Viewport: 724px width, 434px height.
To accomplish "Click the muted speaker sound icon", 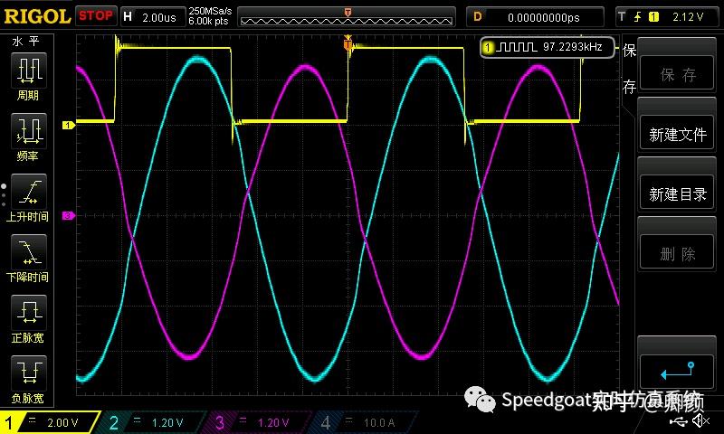I will pyautogui.click(x=700, y=421).
